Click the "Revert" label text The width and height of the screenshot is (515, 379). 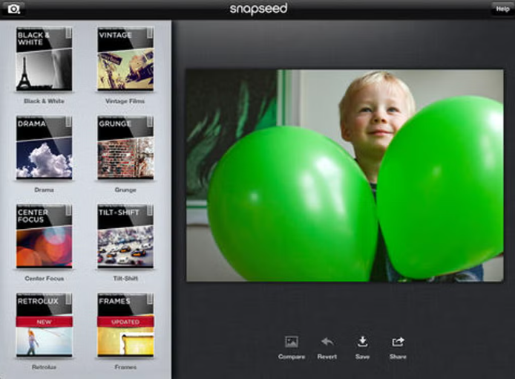coord(327,357)
